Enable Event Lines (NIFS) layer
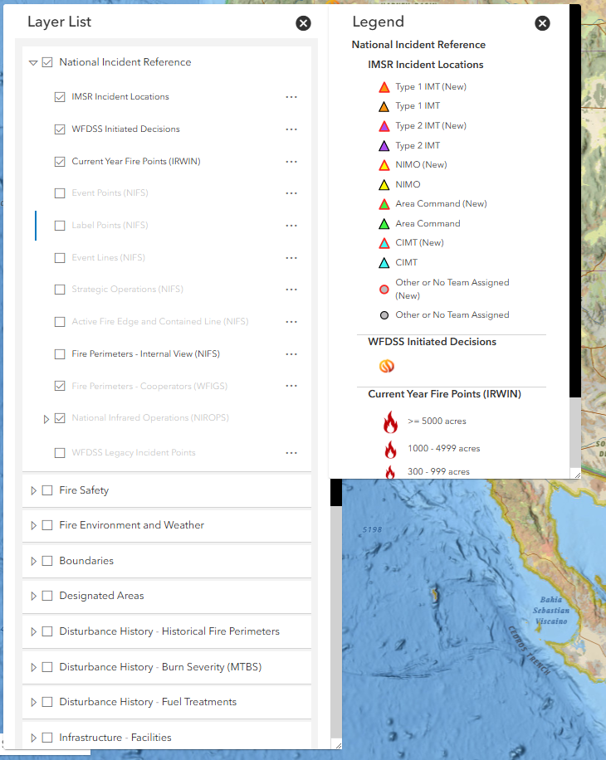Viewport: 606px width, 760px height. [60, 258]
